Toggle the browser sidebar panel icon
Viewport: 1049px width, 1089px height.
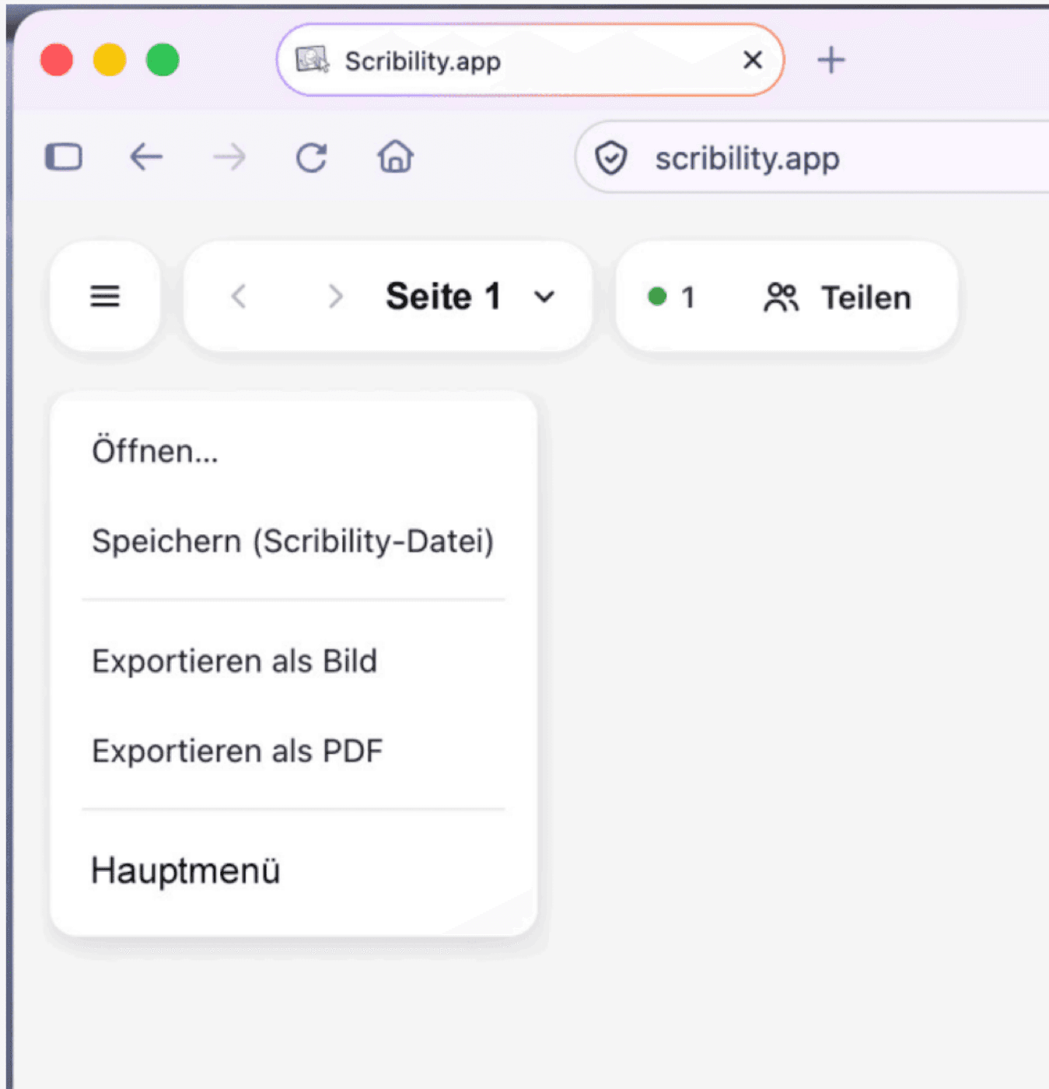(64, 157)
